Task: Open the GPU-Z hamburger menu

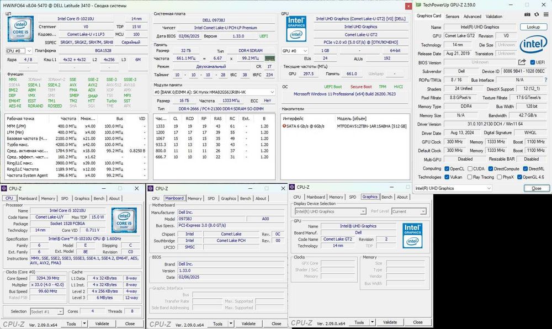Action: tap(546, 15)
